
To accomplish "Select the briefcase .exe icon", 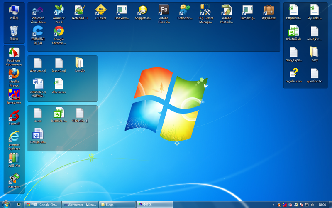I will click(269, 12).
